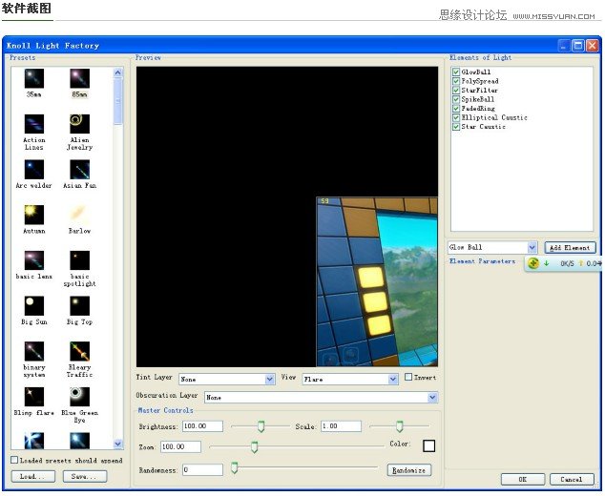Click the green network speed widget icon
Viewport: 605px width, 496px height.
[x=533, y=263]
